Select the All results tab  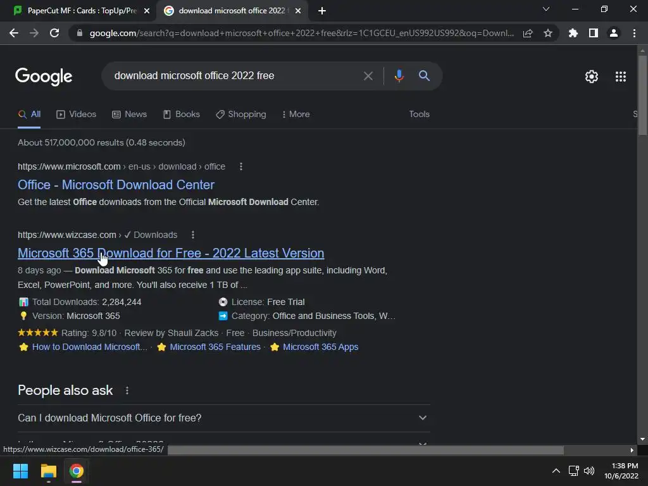pos(29,115)
